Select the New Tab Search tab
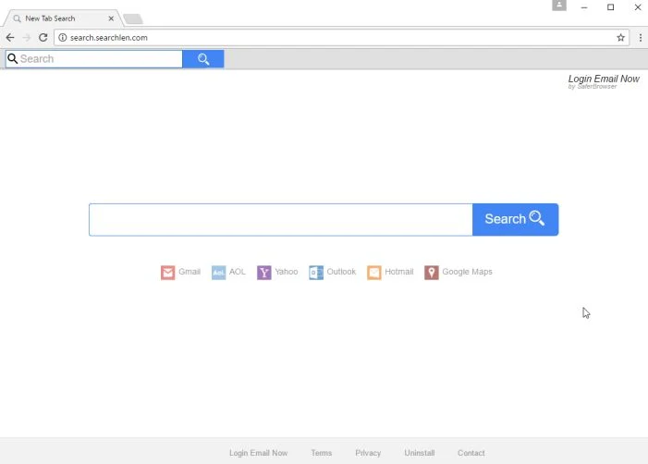This screenshot has width=648, height=464. [62, 18]
